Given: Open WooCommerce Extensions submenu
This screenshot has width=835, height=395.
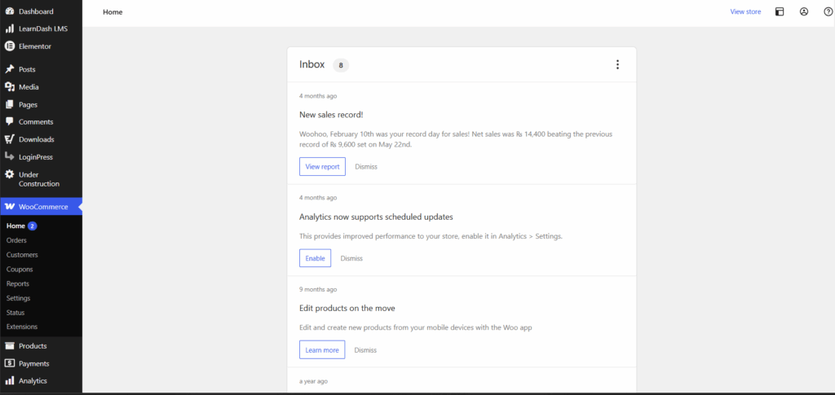Looking at the screenshot, I should (x=22, y=327).
